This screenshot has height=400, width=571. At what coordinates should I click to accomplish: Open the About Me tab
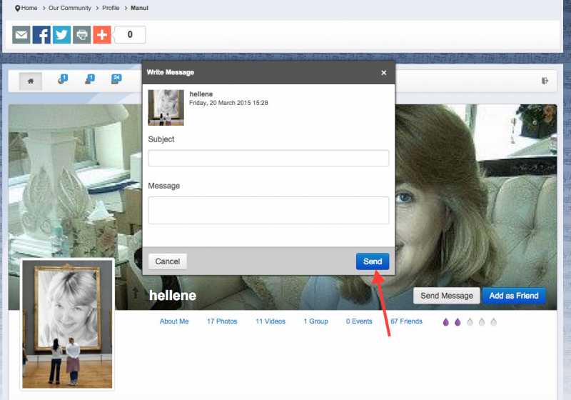174,321
